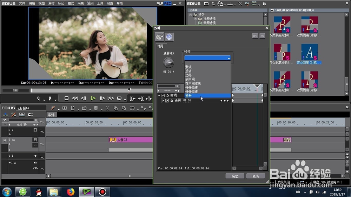
Task: Collapse the 特效 effects folder tree
Action: [191, 15]
